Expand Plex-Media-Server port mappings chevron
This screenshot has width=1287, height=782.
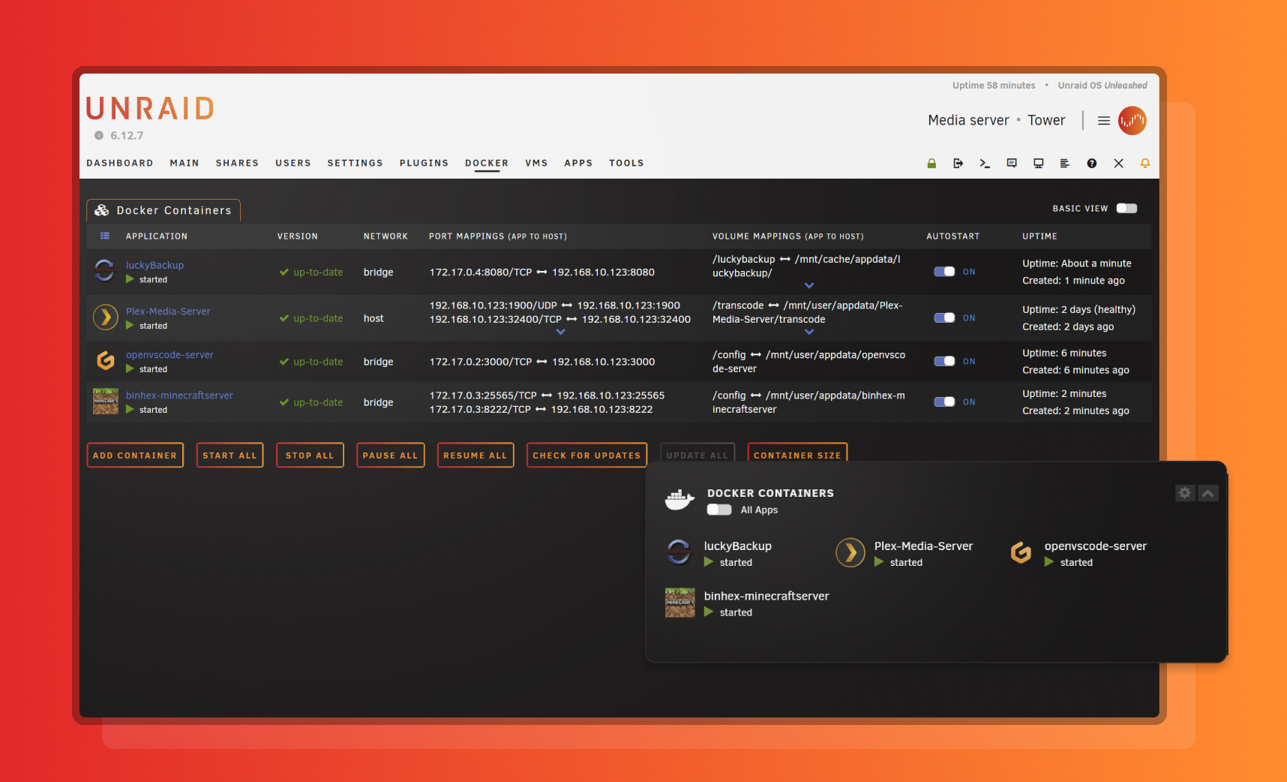[x=560, y=331]
